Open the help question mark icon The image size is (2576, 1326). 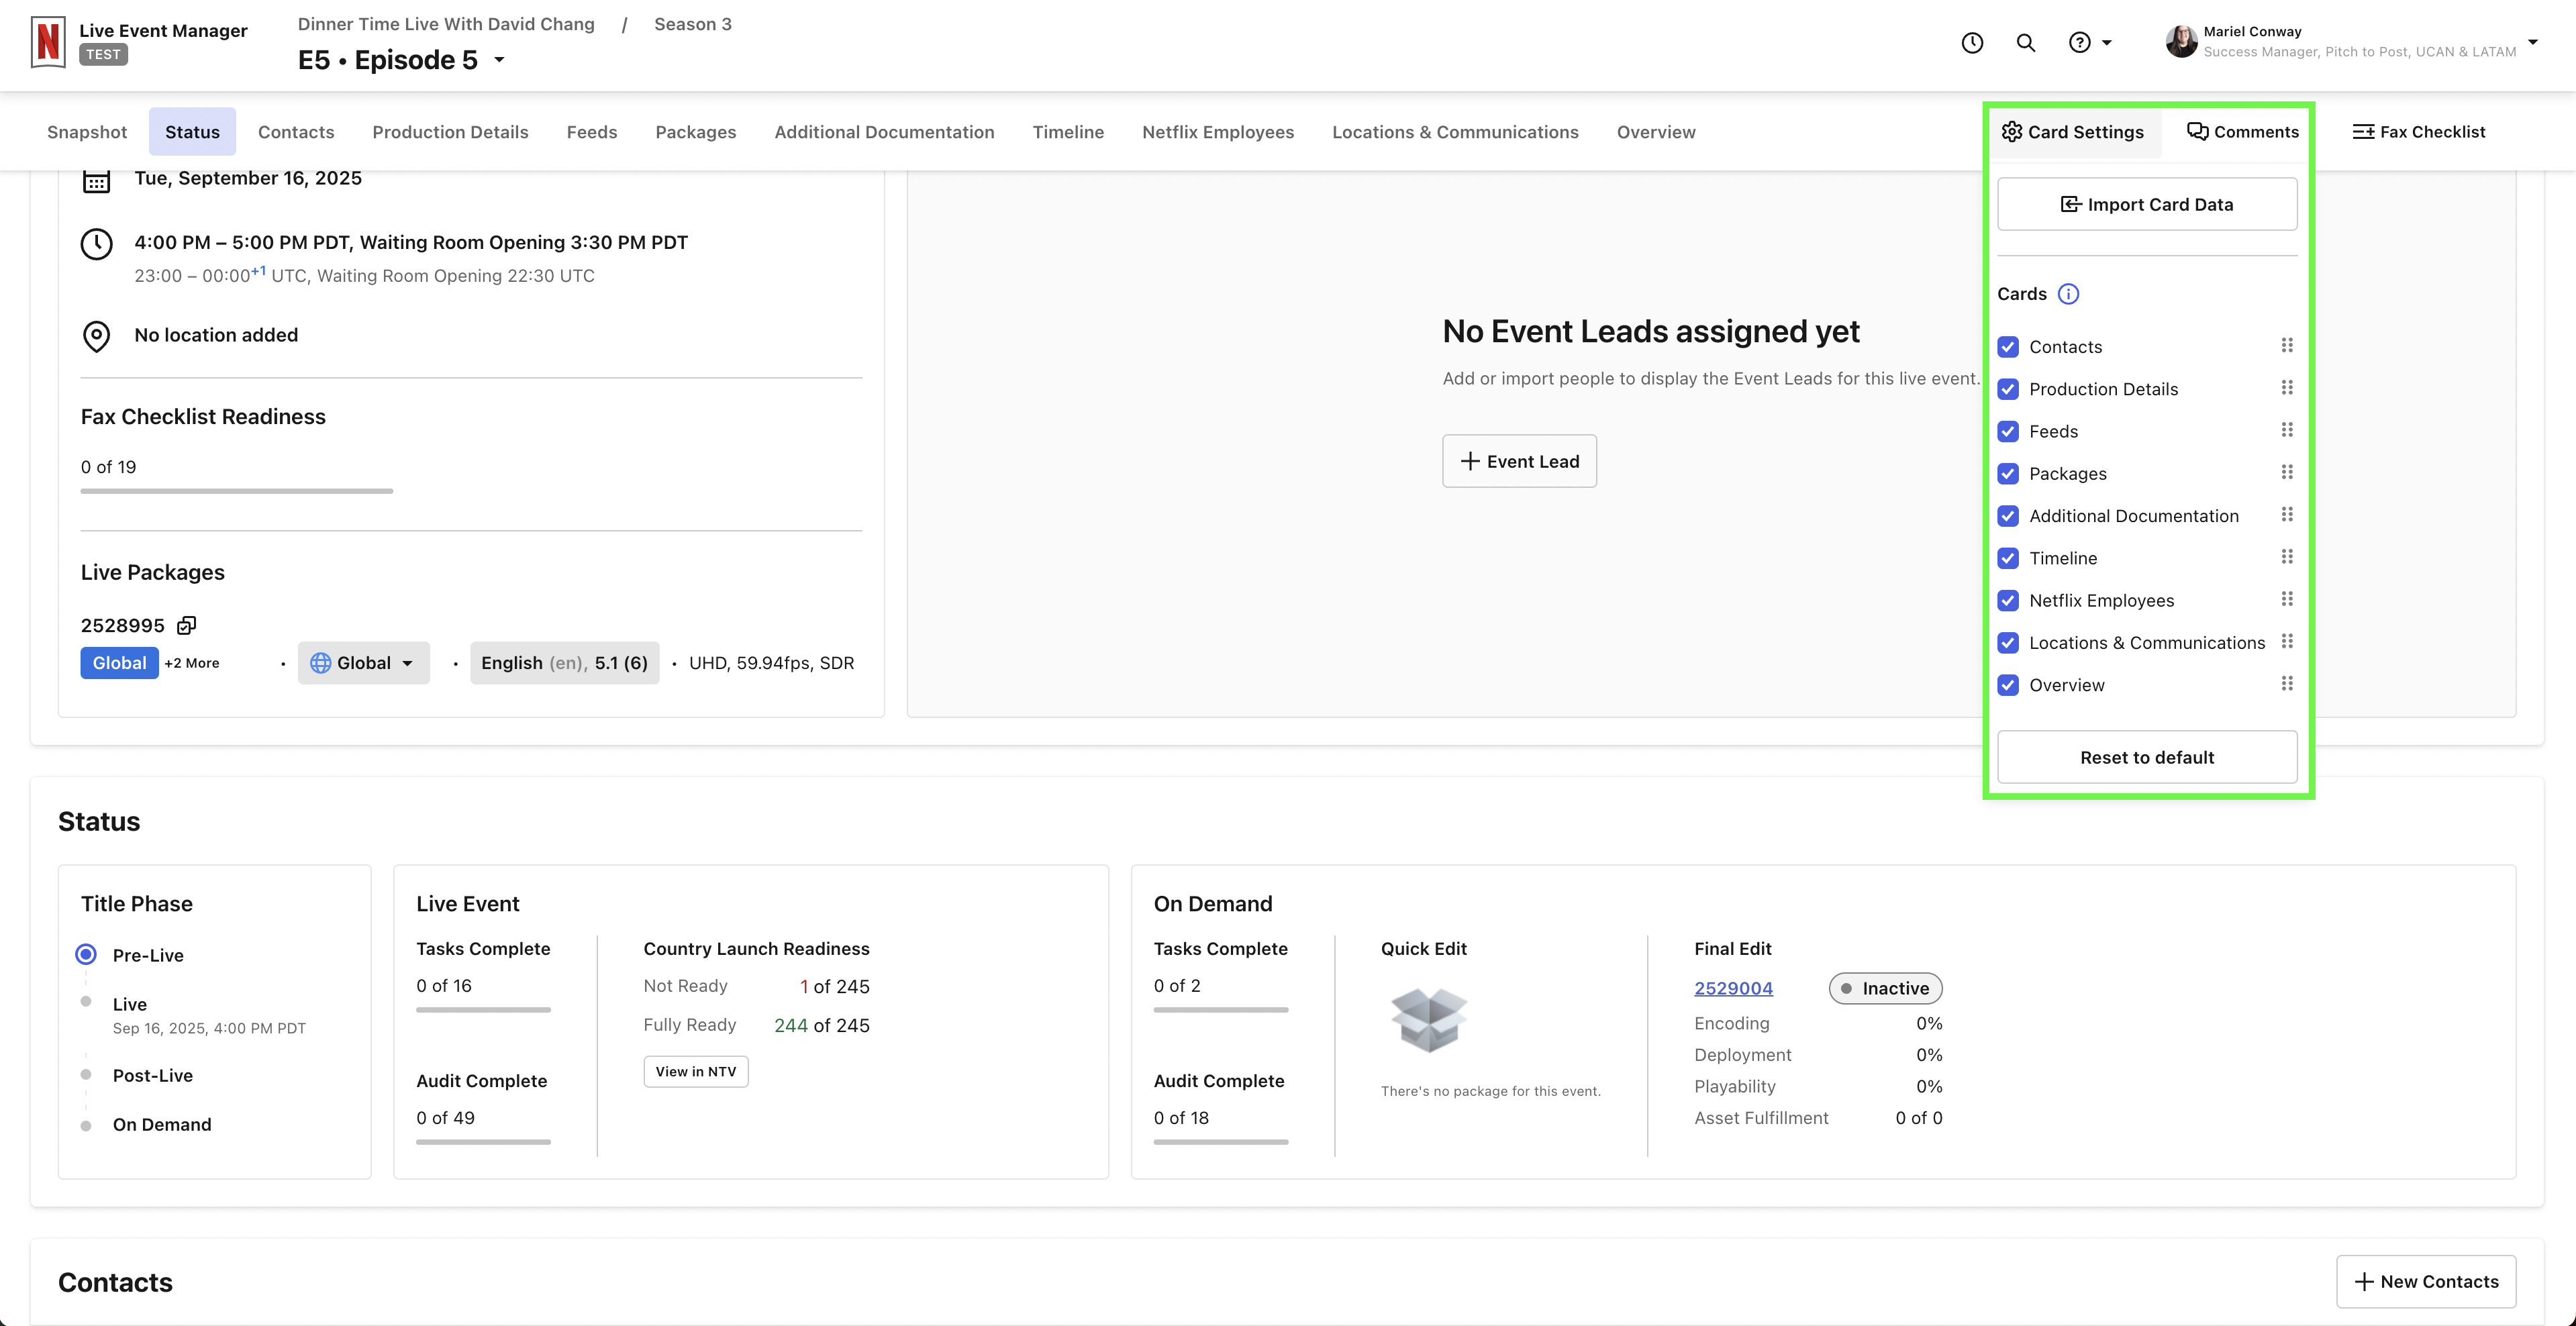point(2079,43)
